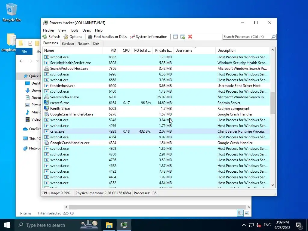Screen dimensions: 308x231
Task: Select the csrss.exe process icon
Action: pos(47,131)
